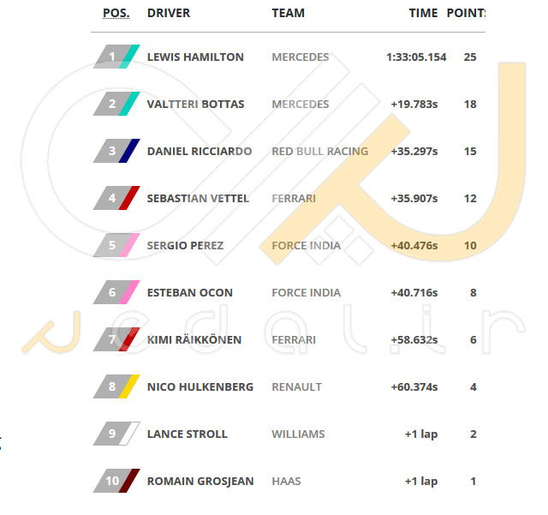Click position 3 badge with navy stripe

116,151
